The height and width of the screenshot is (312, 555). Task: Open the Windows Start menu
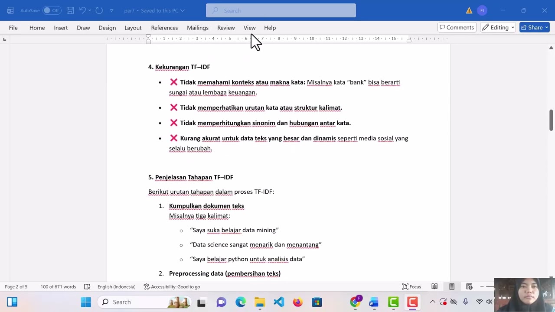tap(86, 302)
